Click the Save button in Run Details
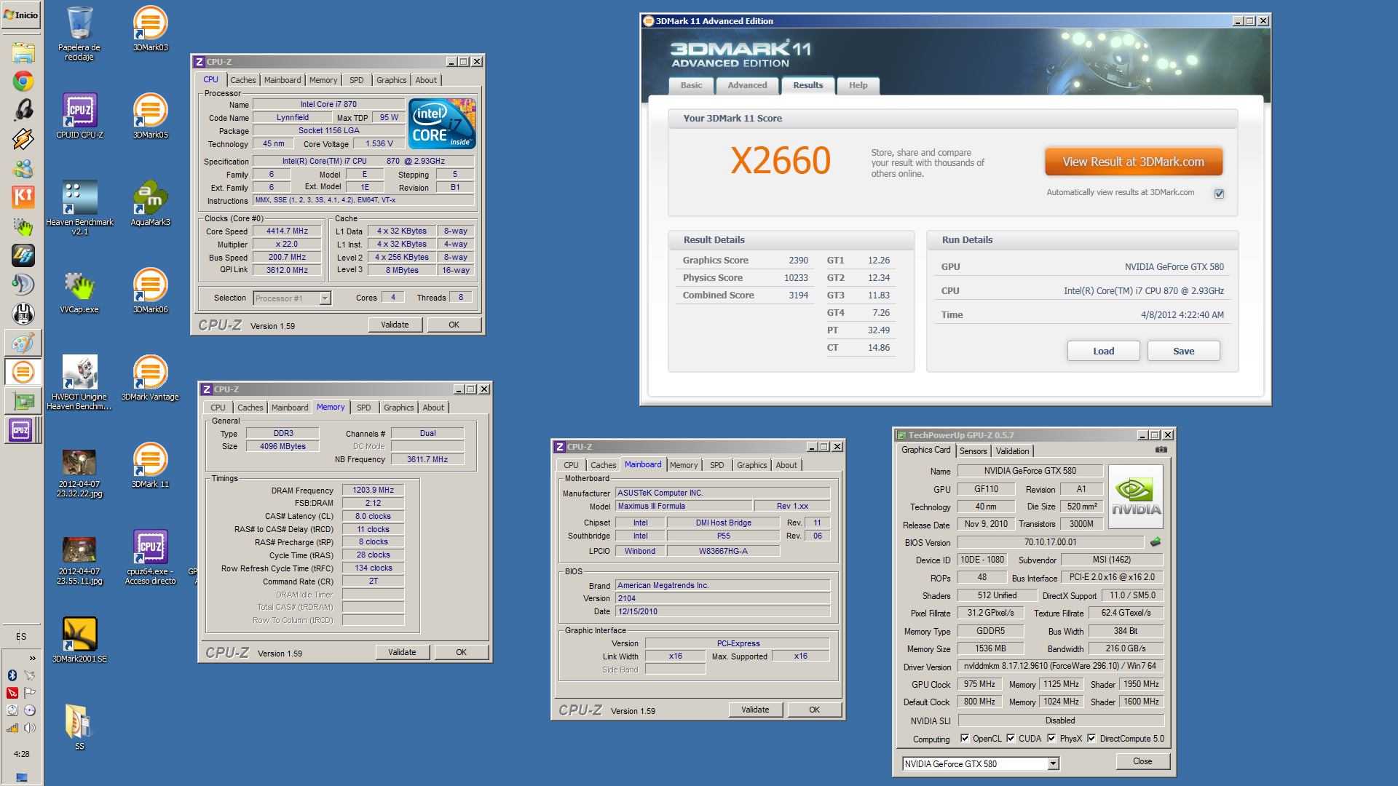Image resolution: width=1398 pixels, height=786 pixels. [x=1183, y=351]
